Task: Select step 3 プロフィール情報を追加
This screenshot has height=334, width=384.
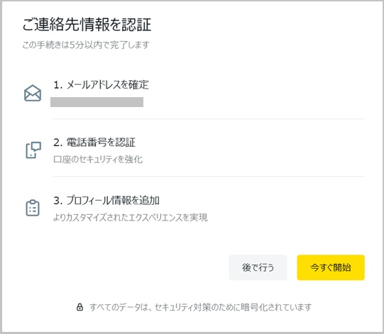Action: [106, 201]
